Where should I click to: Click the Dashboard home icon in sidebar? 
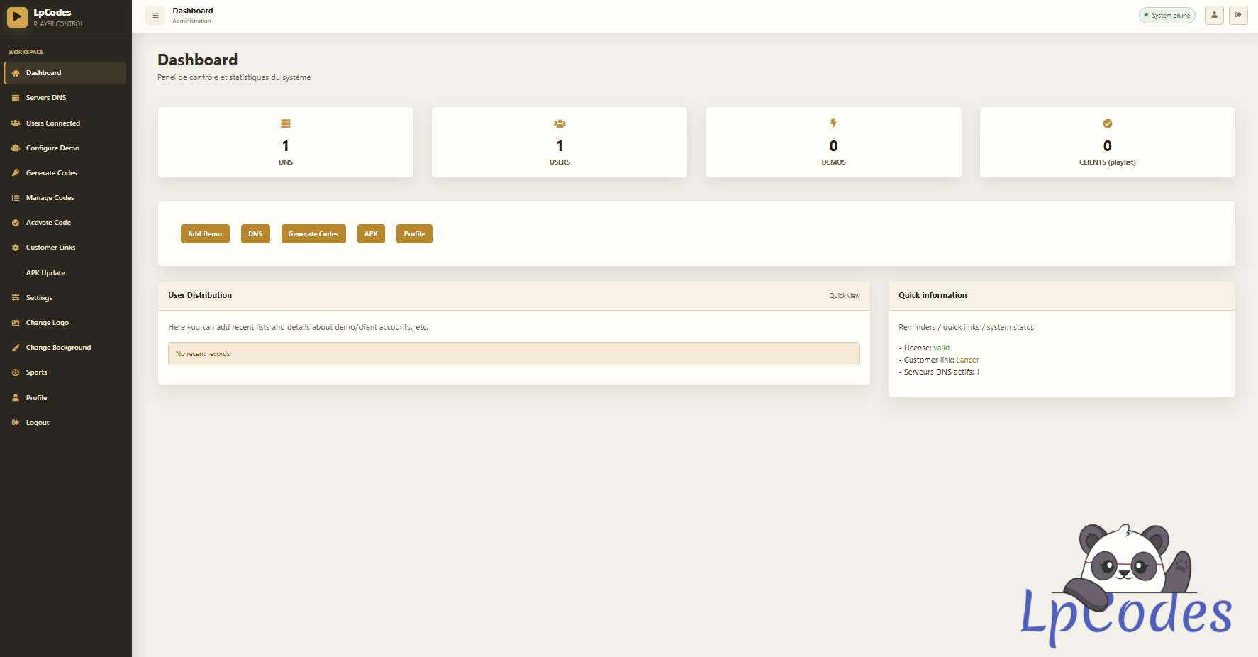[x=16, y=73]
